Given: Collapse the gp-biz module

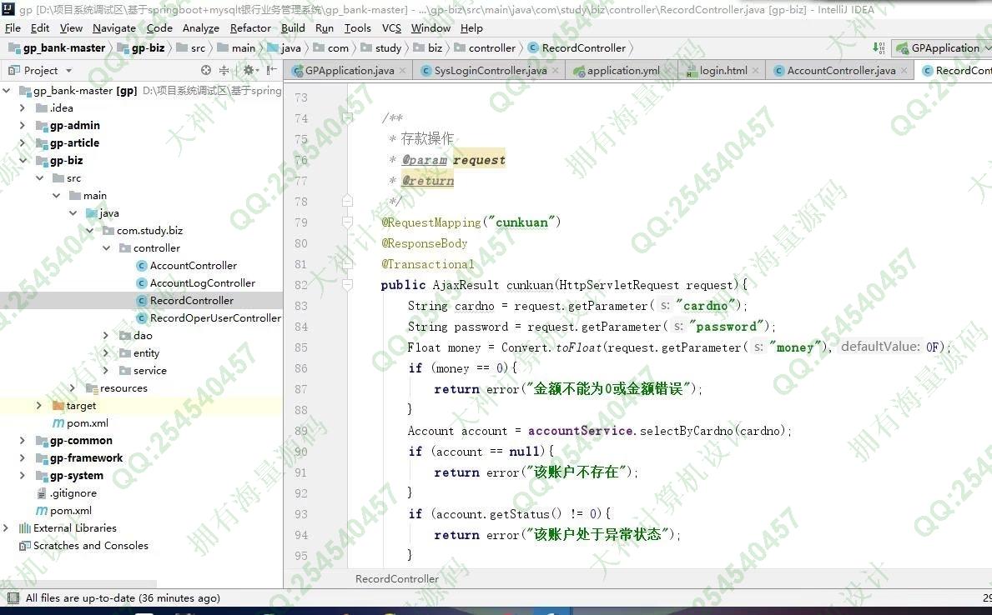Looking at the screenshot, I should (23, 161).
